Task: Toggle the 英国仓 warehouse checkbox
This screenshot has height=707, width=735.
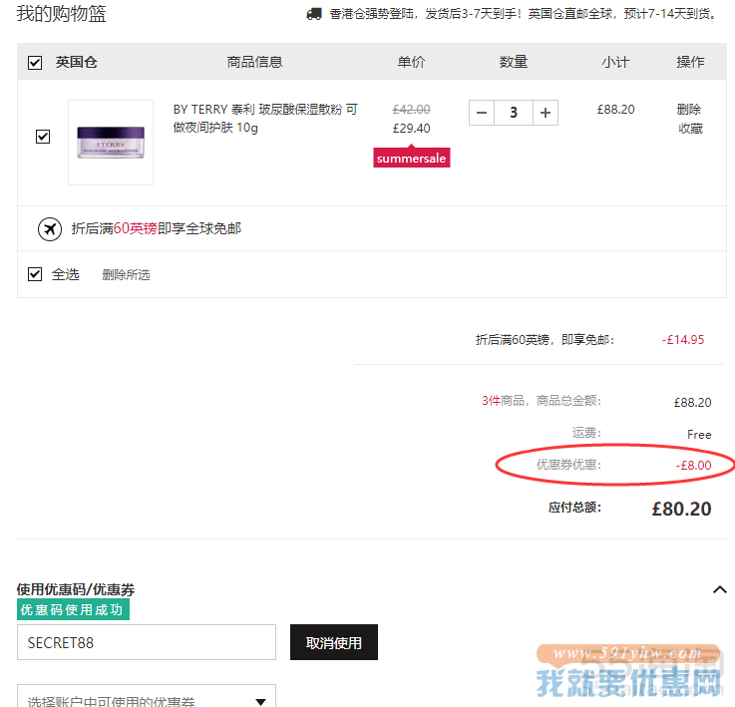Action: [x=35, y=63]
